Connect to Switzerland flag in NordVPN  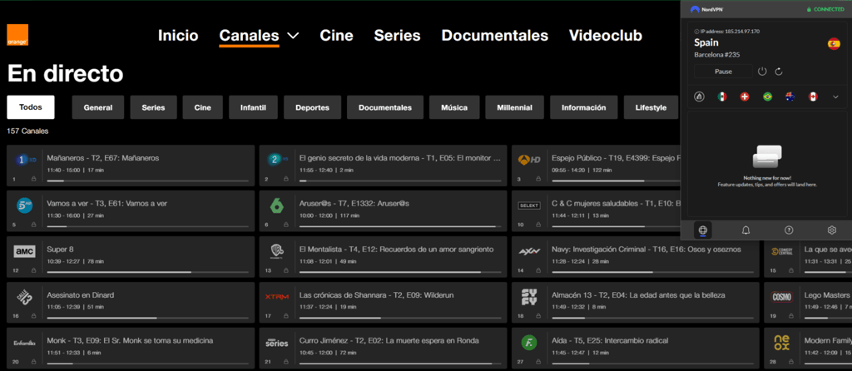745,96
